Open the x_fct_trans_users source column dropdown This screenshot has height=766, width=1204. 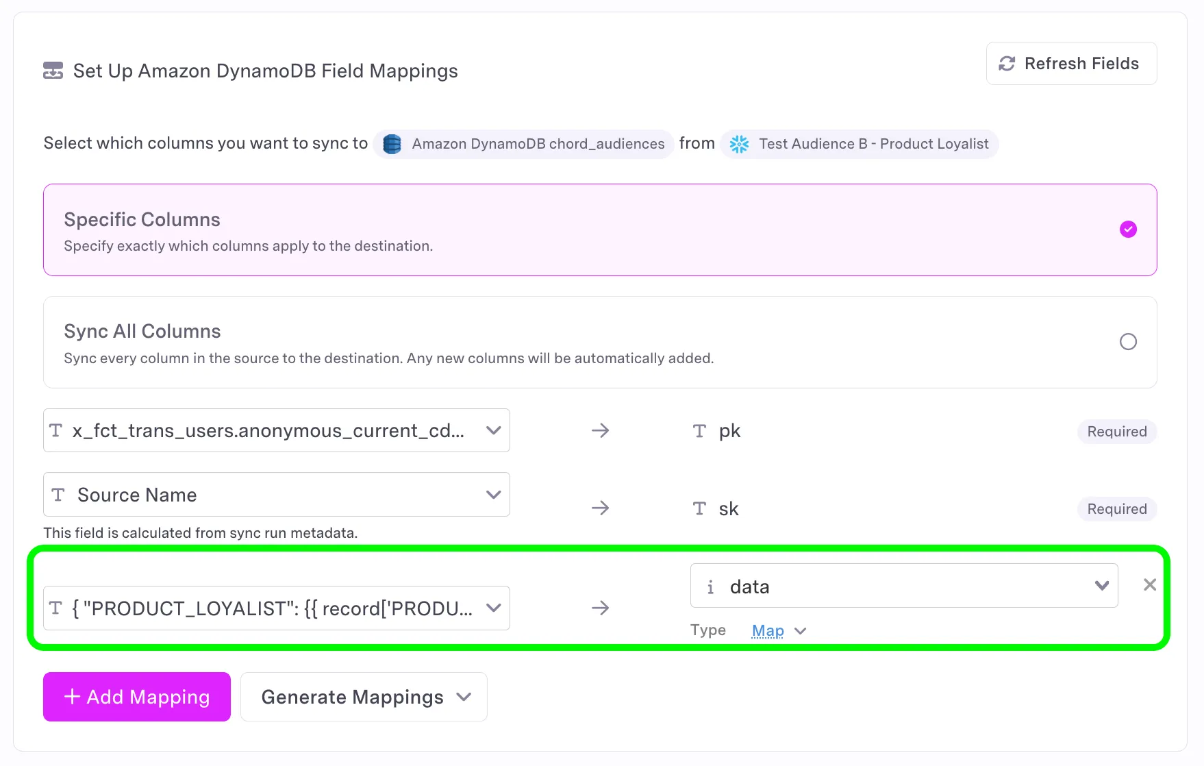277,430
